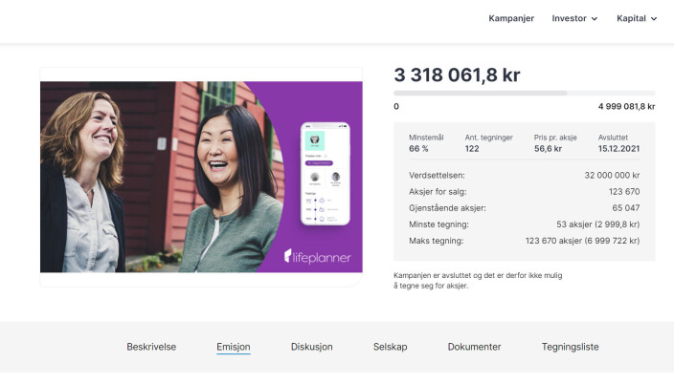Screen dimensions: 674x384
Task: Open the Dokumenter tab
Action: point(474,347)
